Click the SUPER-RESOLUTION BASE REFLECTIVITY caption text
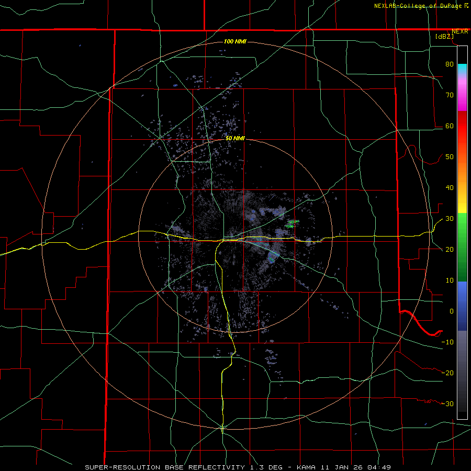Image resolution: width=471 pixels, height=471 pixels. point(165,467)
